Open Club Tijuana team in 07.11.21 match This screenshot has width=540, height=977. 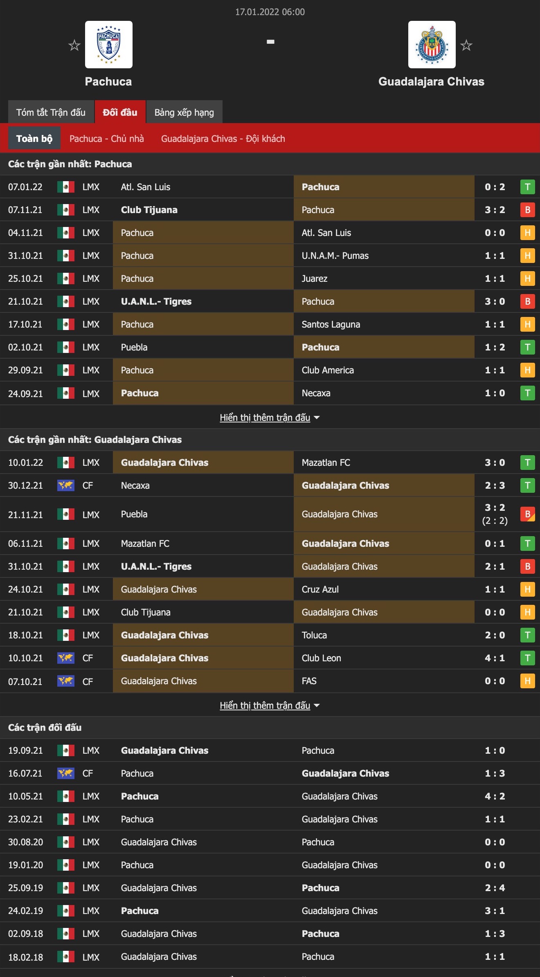(x=149, y=210)
